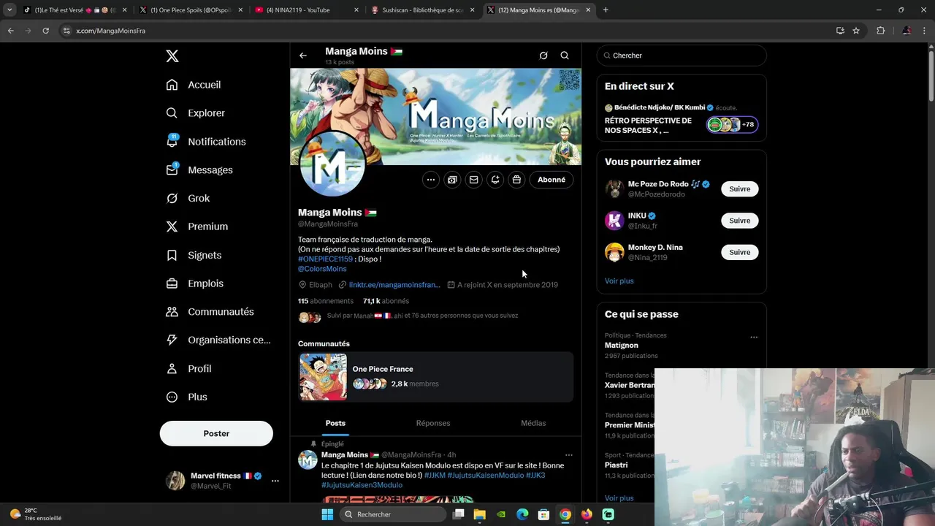Click the gift Premium icon on profile
The height and width of the screenshot is (526, 935).
pos(516,180)
